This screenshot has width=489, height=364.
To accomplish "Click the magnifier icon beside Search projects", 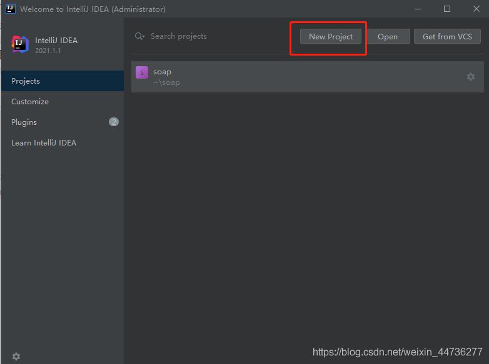I will pyautogui.click(x=139, y=36).
